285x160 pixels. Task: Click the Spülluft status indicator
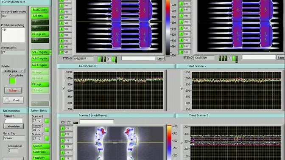tap(41, 146)
